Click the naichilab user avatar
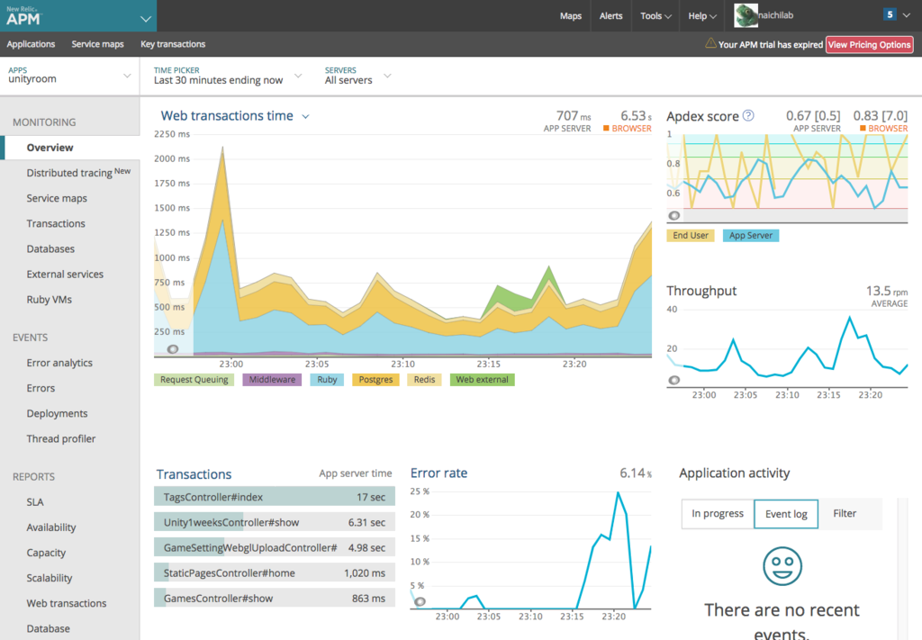 point(746,16)
